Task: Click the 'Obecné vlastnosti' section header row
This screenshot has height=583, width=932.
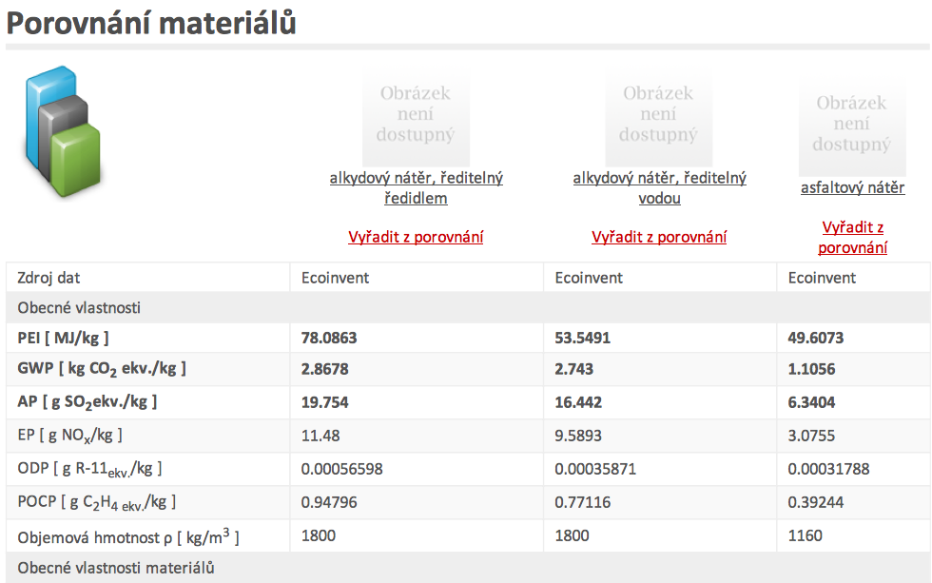Action: point(468,308)
